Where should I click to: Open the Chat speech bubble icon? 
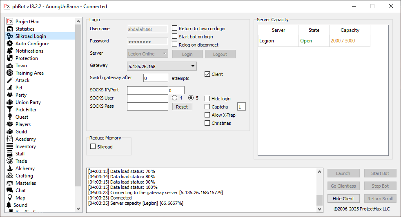coord(10,190)
